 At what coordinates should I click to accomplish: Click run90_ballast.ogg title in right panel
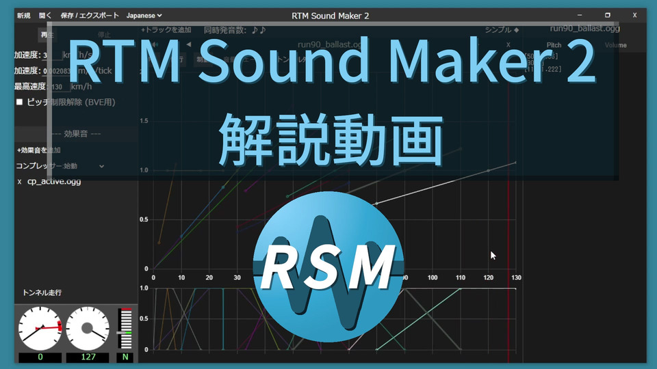click(x=585, y=29)
